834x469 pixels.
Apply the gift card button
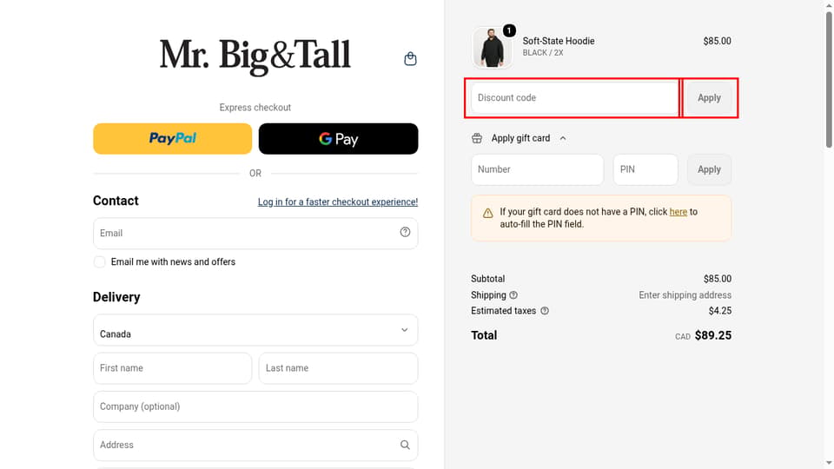[709, 169]
